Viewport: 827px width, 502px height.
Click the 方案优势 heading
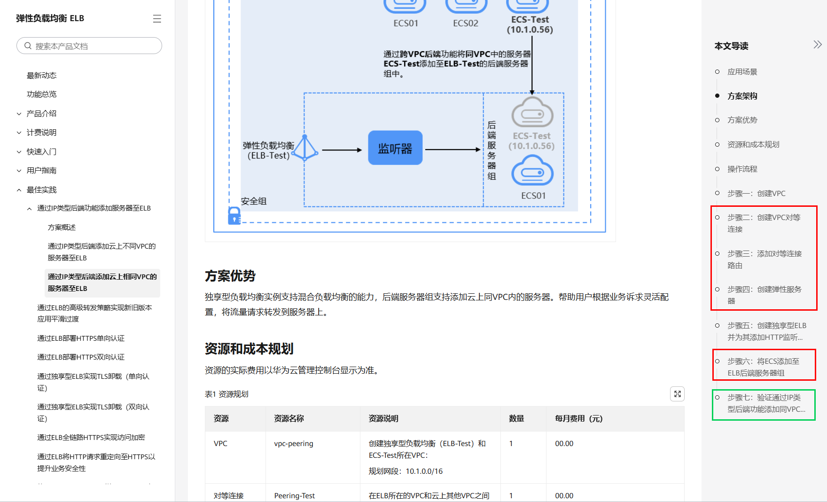click(230, 276)
